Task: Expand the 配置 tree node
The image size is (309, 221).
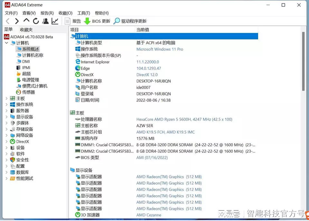Action: click(x=6, y=166)
